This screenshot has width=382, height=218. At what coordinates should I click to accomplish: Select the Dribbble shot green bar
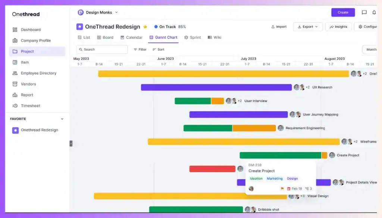click(x=196, y=209)
